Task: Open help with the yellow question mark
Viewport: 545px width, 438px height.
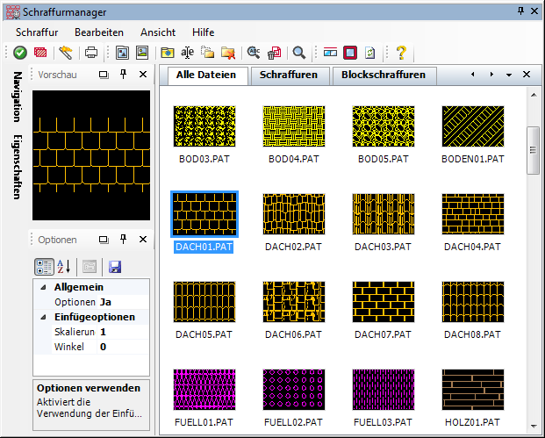Action: click(x=401, y=53)
